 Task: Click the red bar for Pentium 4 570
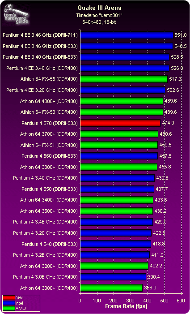(x=120, y=123)
